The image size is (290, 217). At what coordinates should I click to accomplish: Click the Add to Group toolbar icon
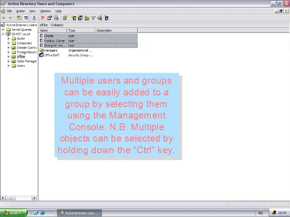tap(106, 18)
